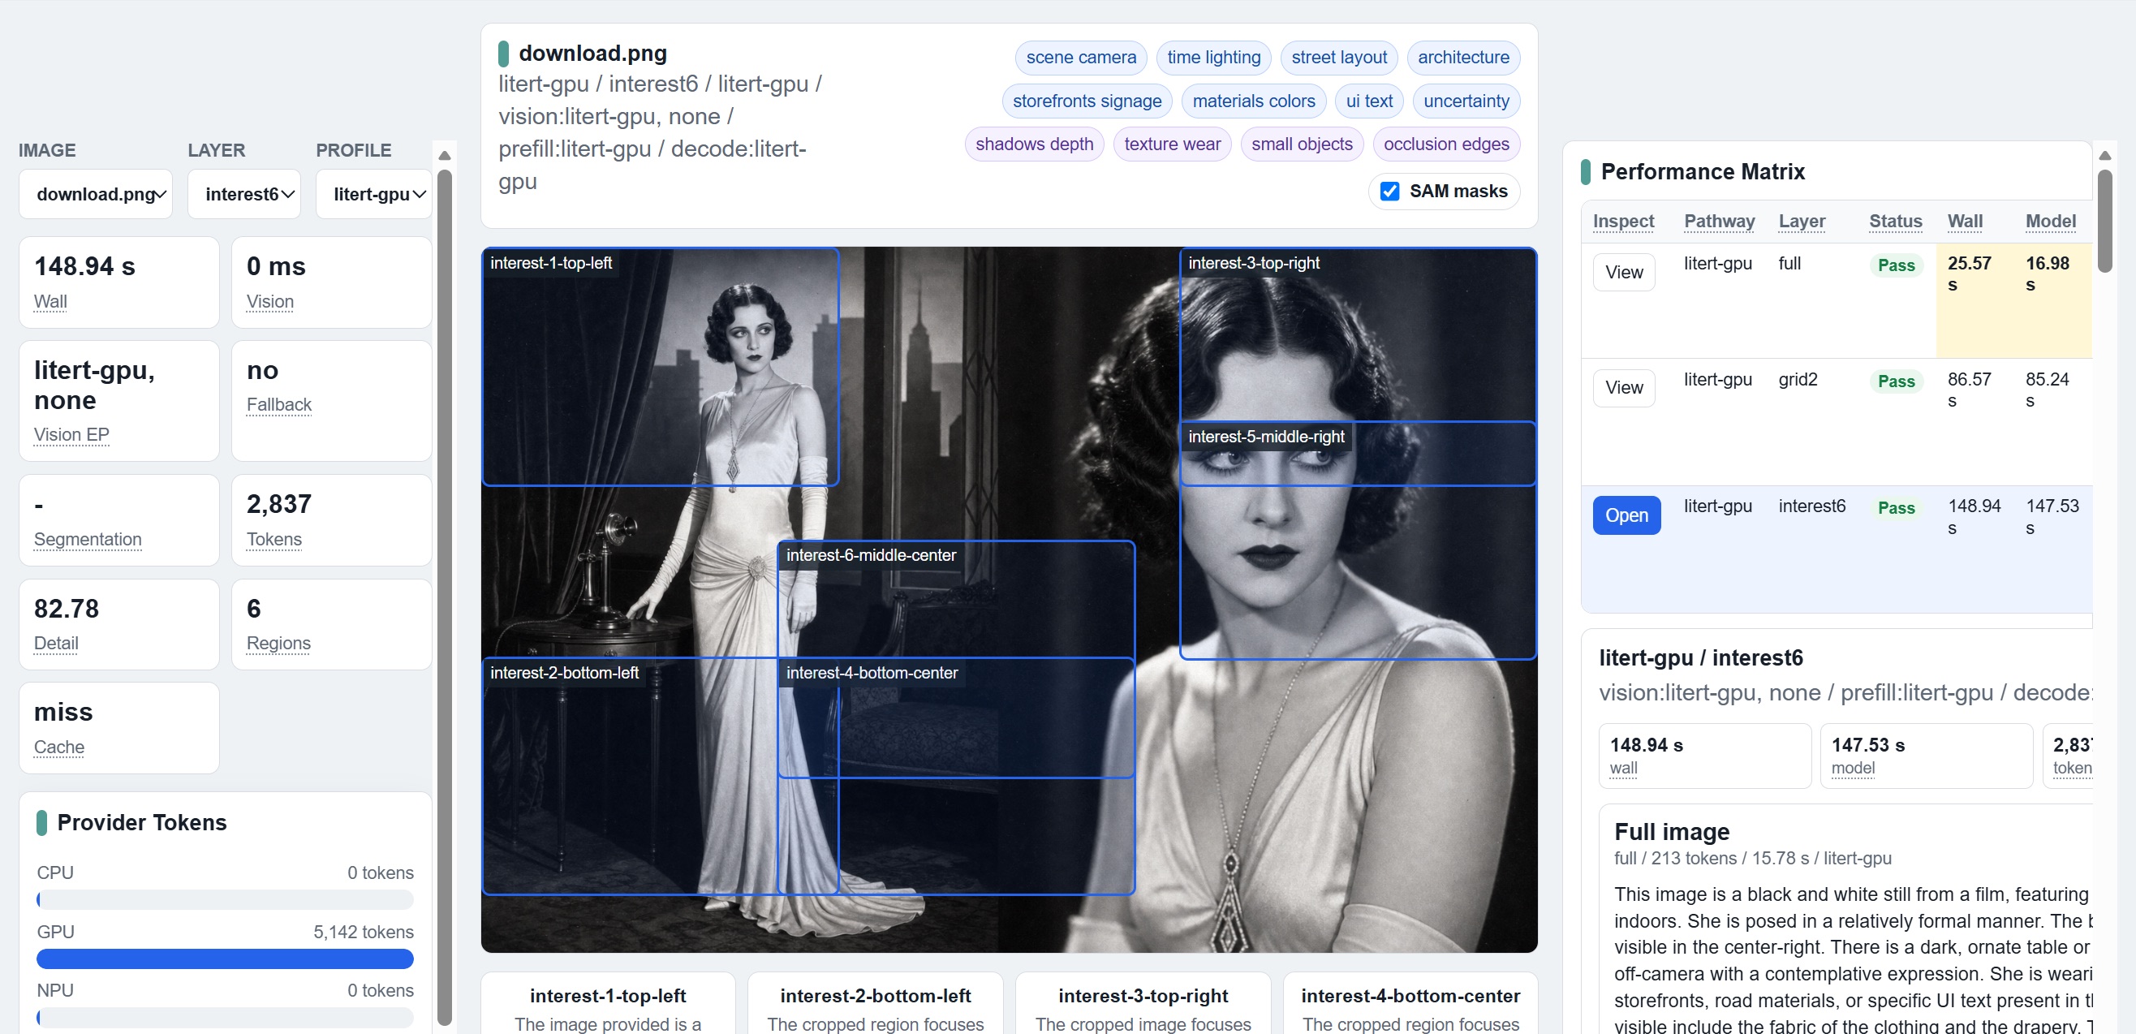Open the interest-4-bottom-center description card
Screen dimensions: 2136x1034
tap(1410, 1003)
